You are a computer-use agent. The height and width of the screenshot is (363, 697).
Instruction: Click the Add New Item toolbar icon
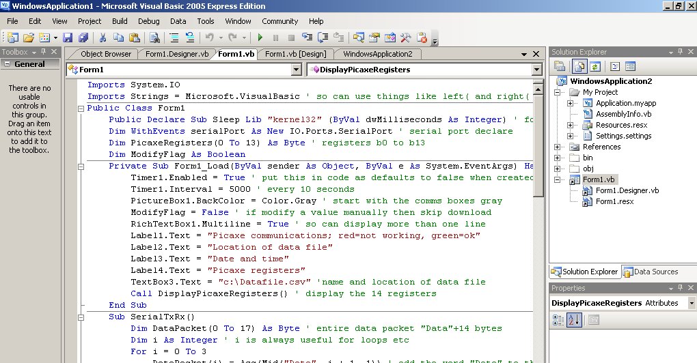point(44,38)
